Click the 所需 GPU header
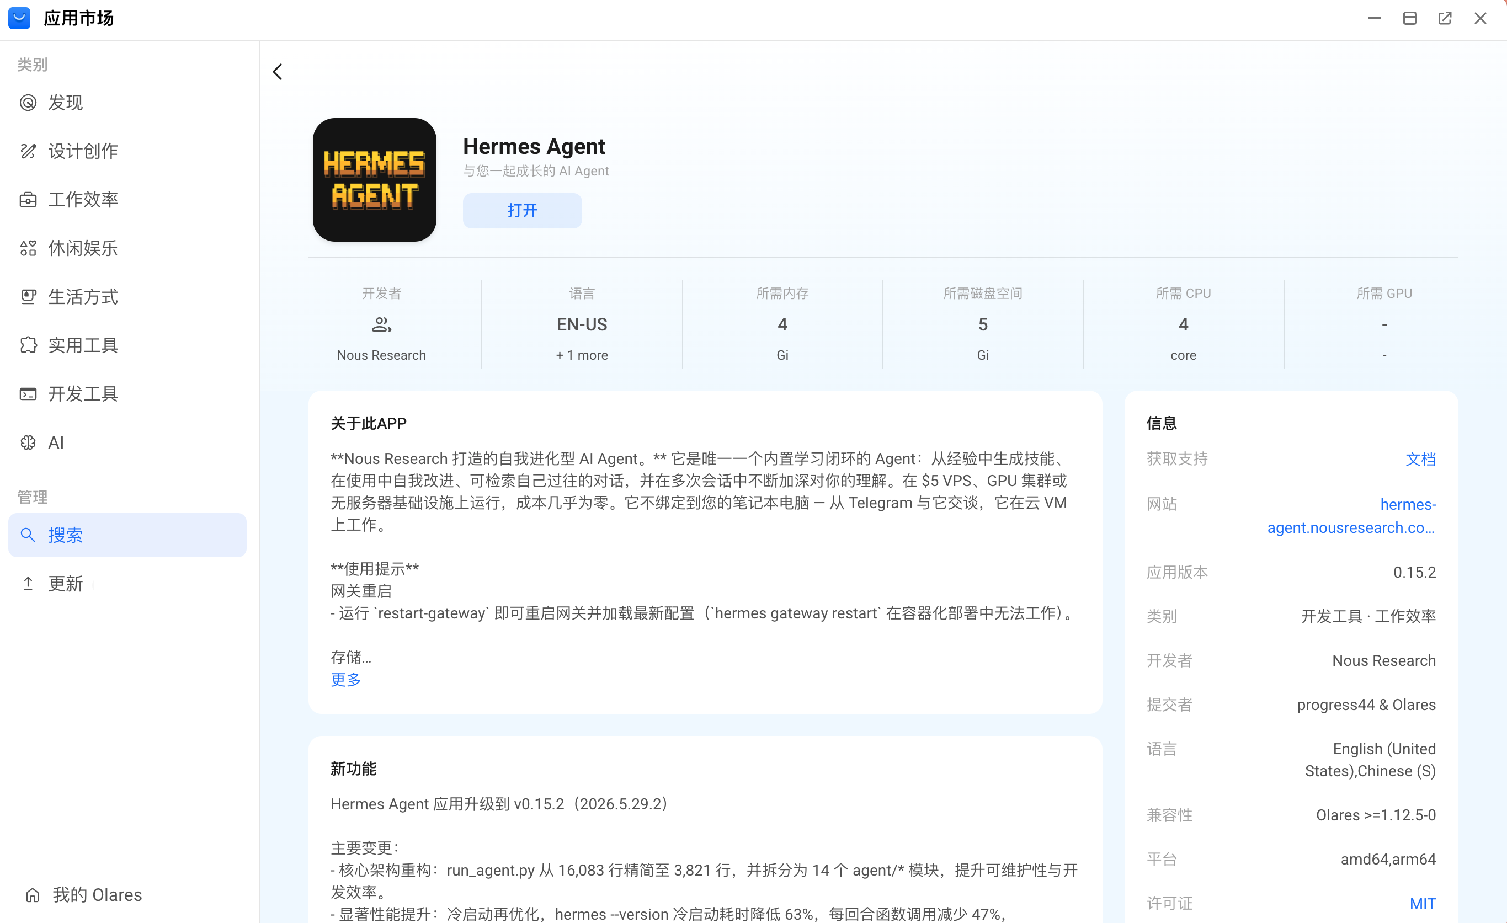The width and height of the screenshot is (1507, 923). pos(1384,293)
